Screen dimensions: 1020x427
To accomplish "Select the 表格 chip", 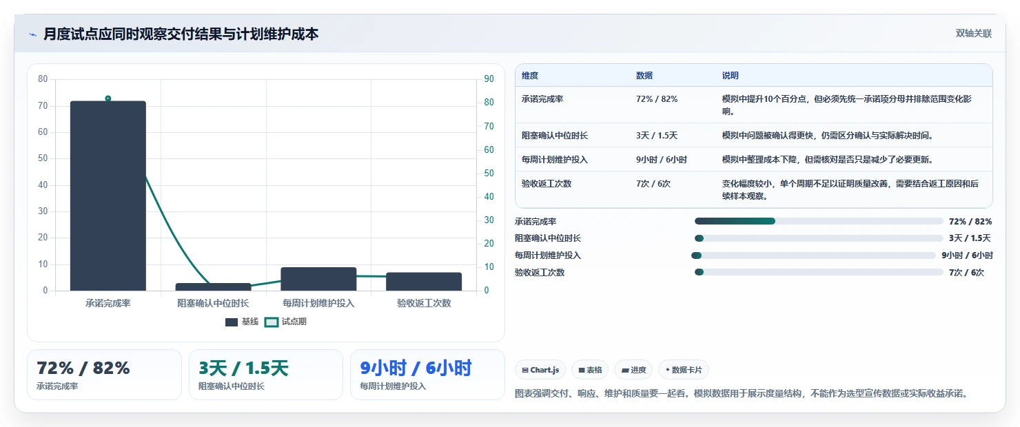I will pyautogui.click(x=590, y=370).
